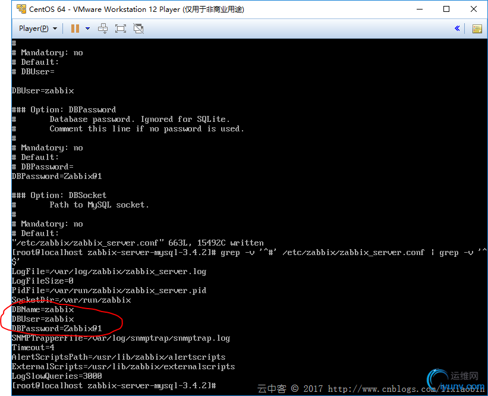
Task: Click the VMware app icon in title bar
Action: tap(21, 9)
